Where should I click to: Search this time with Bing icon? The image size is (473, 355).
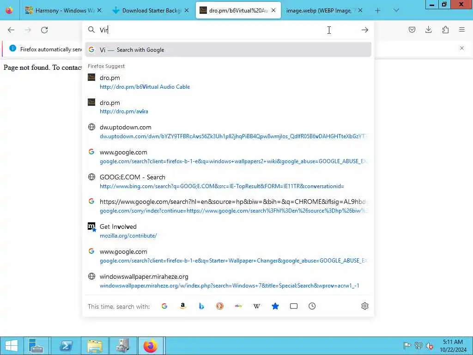[x=201, y=306]
